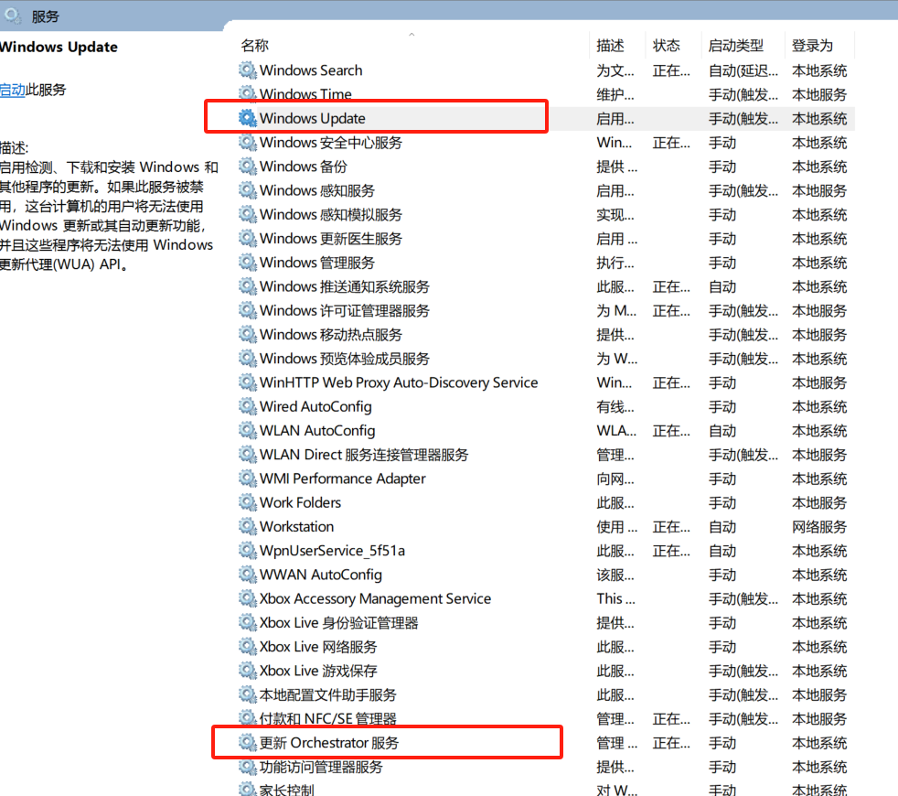The width and height of the screenshot is (898, 796).
Task: Click the 描述 column header
Action: [610, 45]
